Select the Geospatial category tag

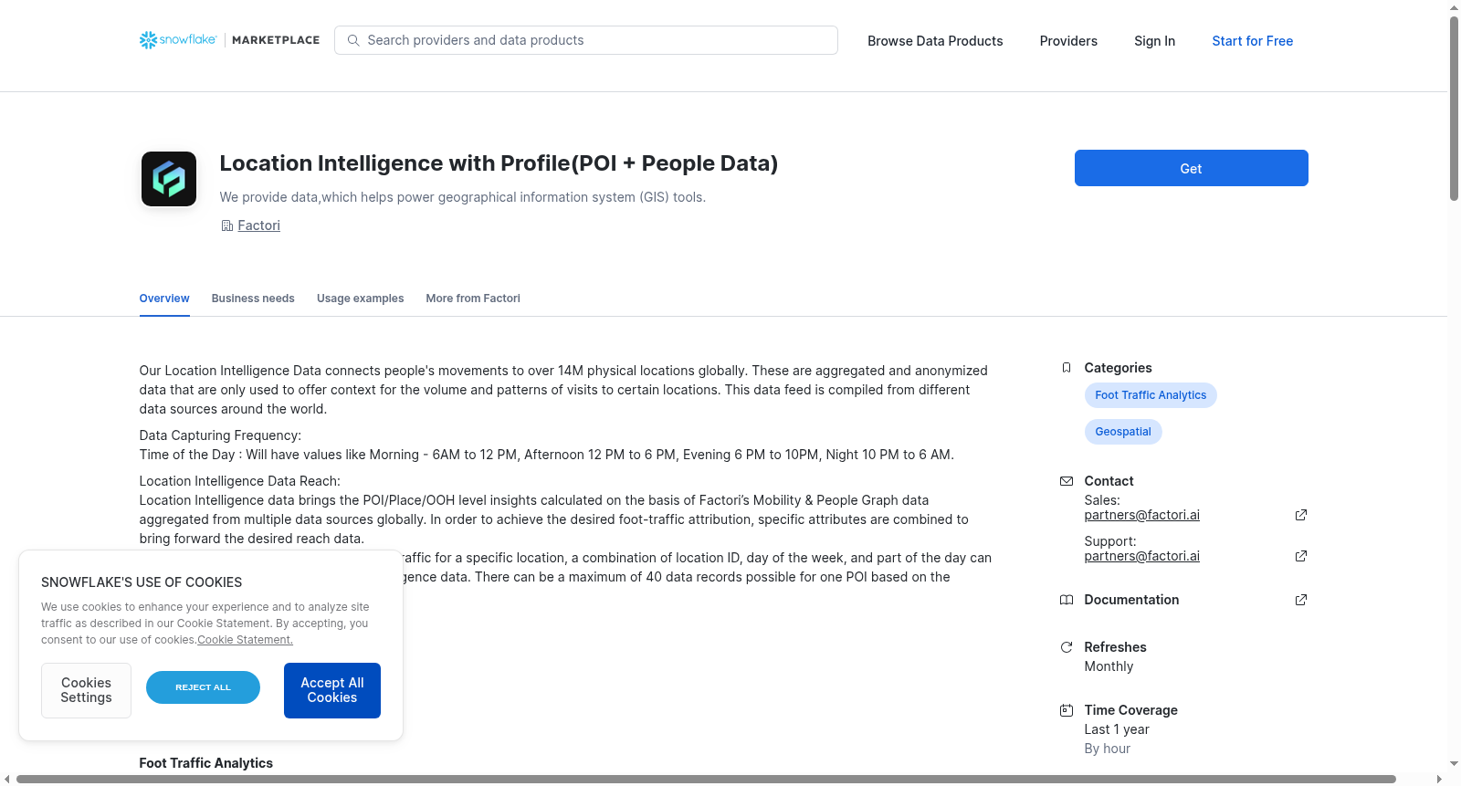pyautogui.click(x=1123, y=432)
